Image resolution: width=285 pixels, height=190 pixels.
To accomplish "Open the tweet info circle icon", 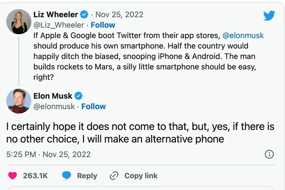I will (269, 154).
